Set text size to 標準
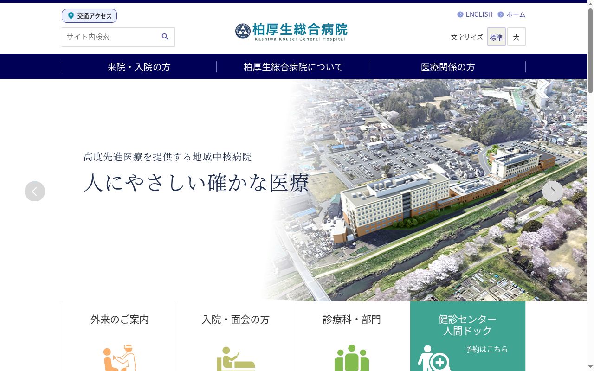The image size is (594, 371). [497, 37]
